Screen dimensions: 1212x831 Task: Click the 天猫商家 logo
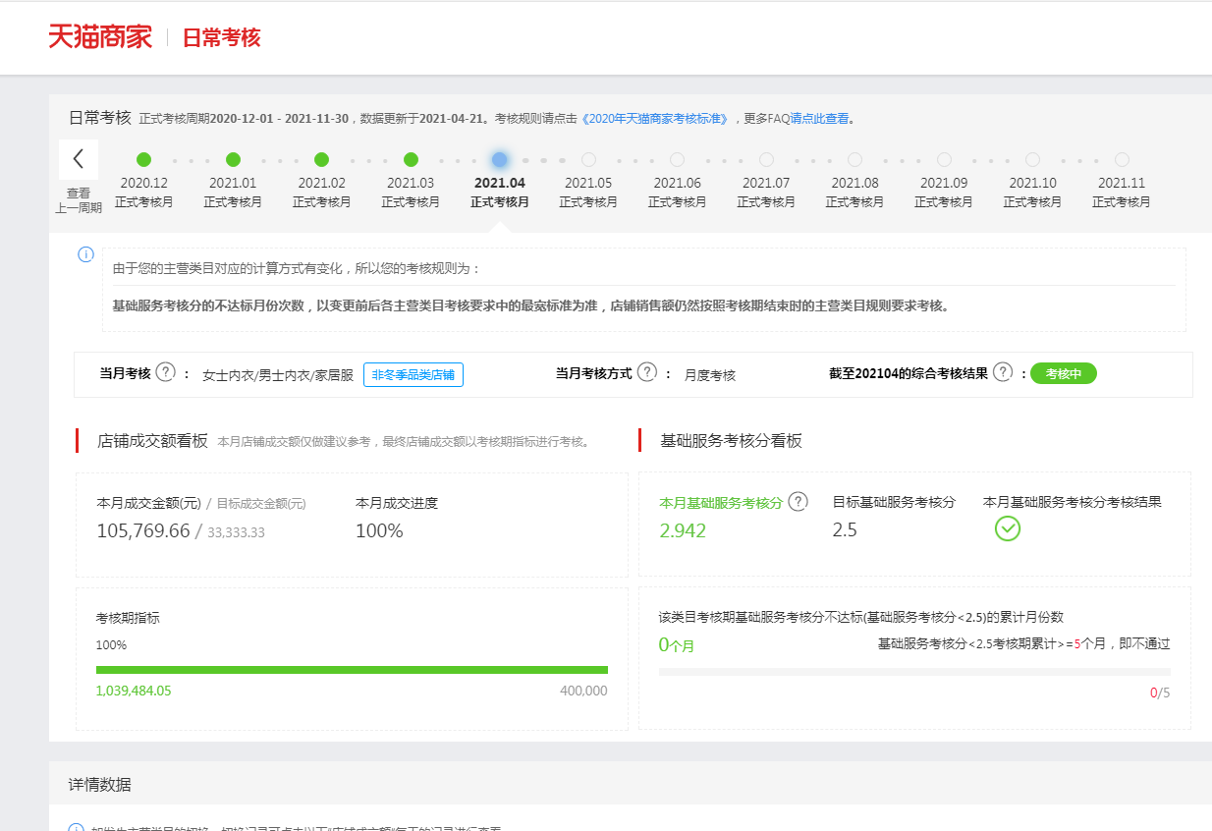pos(100,37)
